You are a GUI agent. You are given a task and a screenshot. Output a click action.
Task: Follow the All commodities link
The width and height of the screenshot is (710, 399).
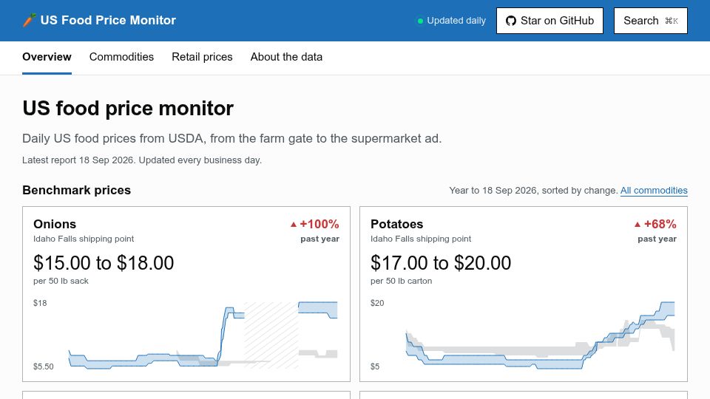point(654,191)
